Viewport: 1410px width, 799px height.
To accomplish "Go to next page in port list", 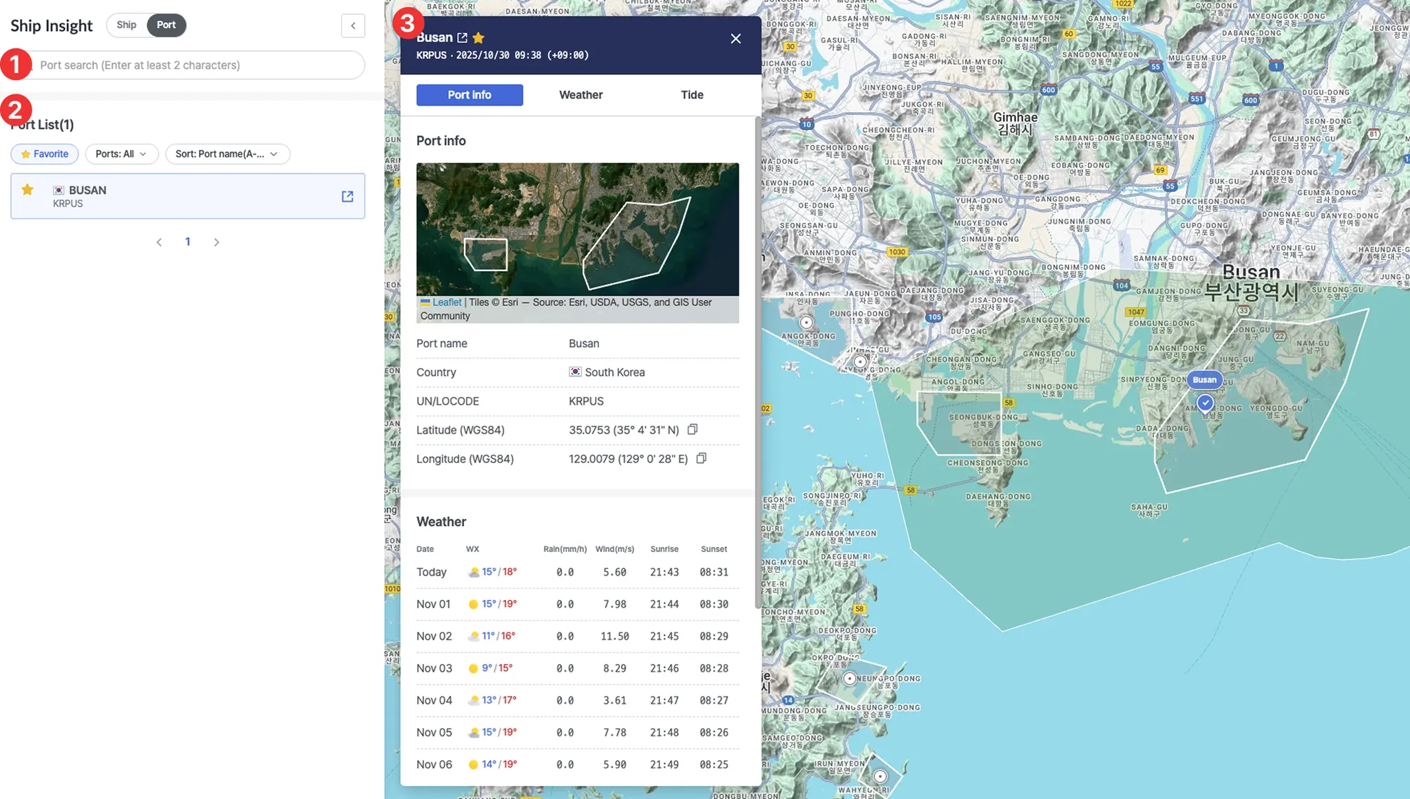I will click(217, 242).
